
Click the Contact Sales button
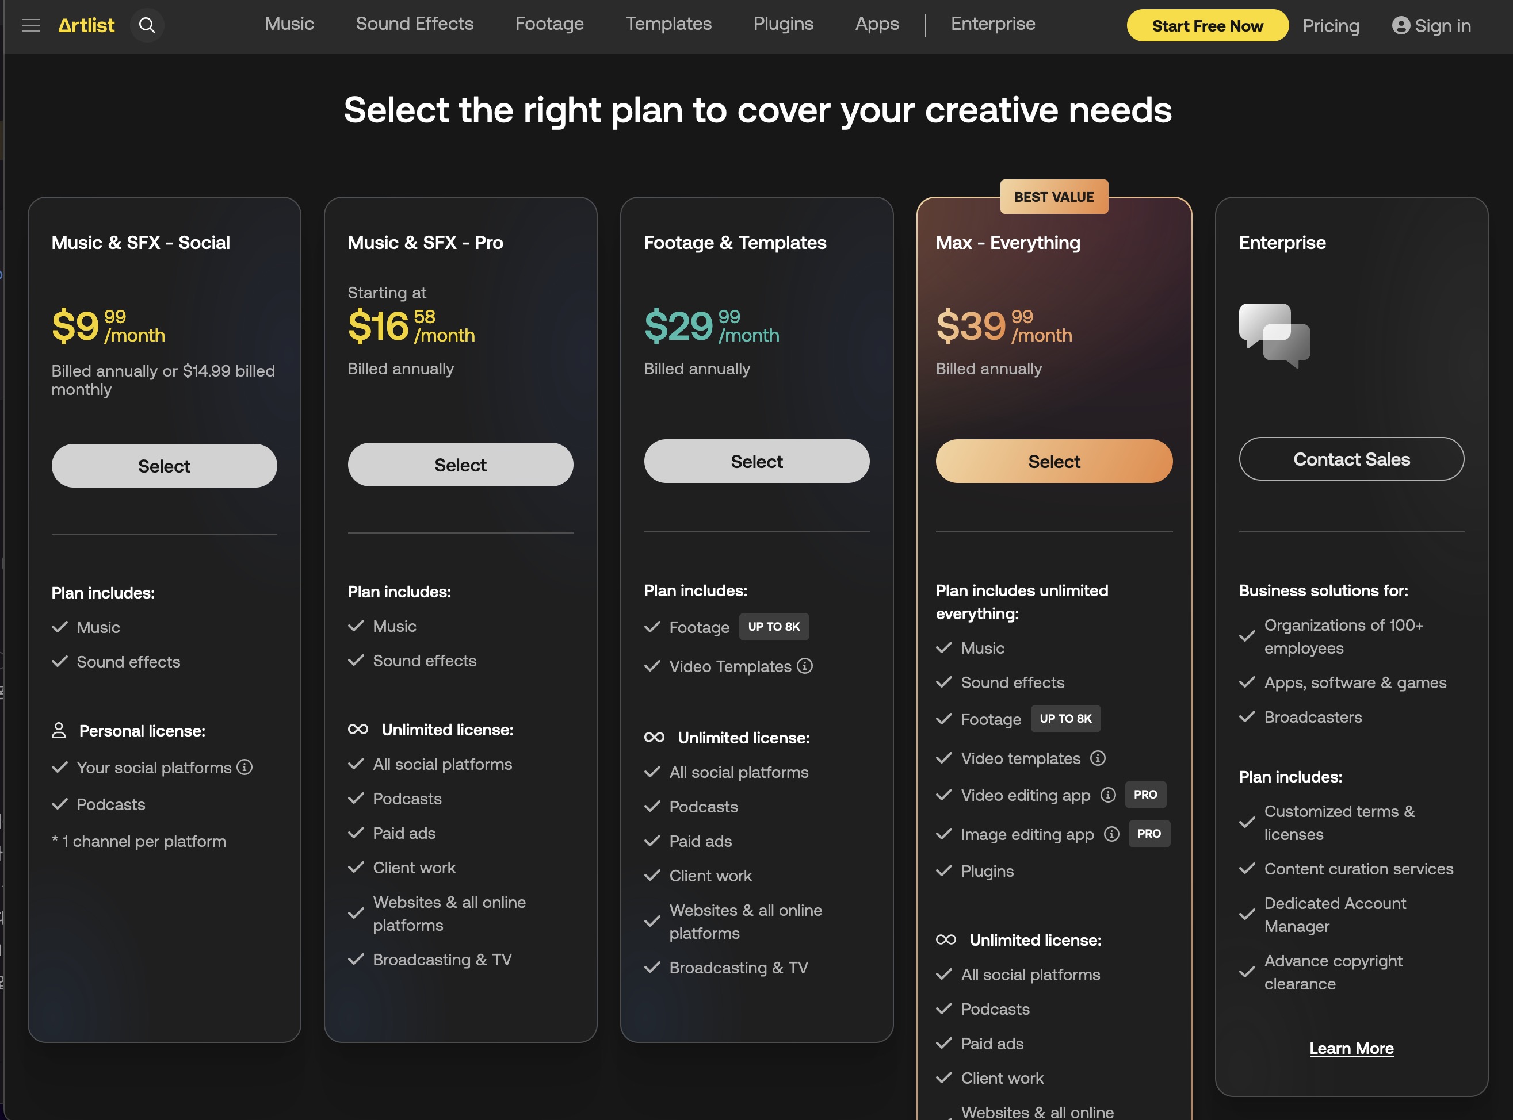[x=1351, y=459]
